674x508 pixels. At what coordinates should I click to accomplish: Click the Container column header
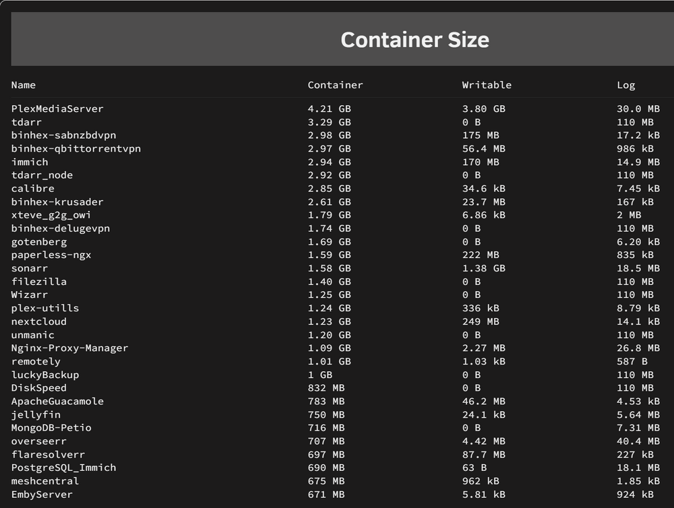(335, 85)
